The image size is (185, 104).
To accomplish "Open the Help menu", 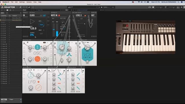I will (40, 2).
